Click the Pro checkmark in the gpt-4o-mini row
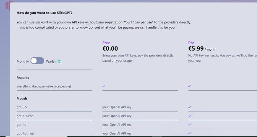Screen dimensions: 257x137 [x=190, y=133]
